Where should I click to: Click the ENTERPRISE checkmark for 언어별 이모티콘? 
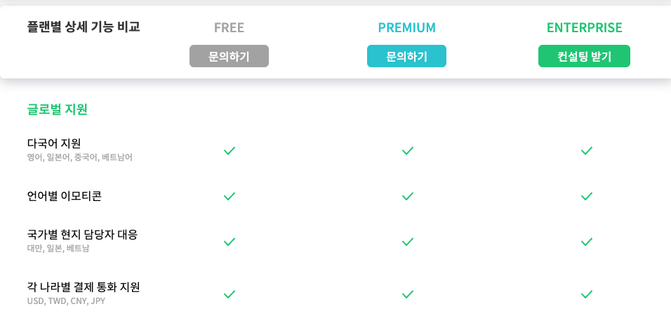click(x=587, y=196)
